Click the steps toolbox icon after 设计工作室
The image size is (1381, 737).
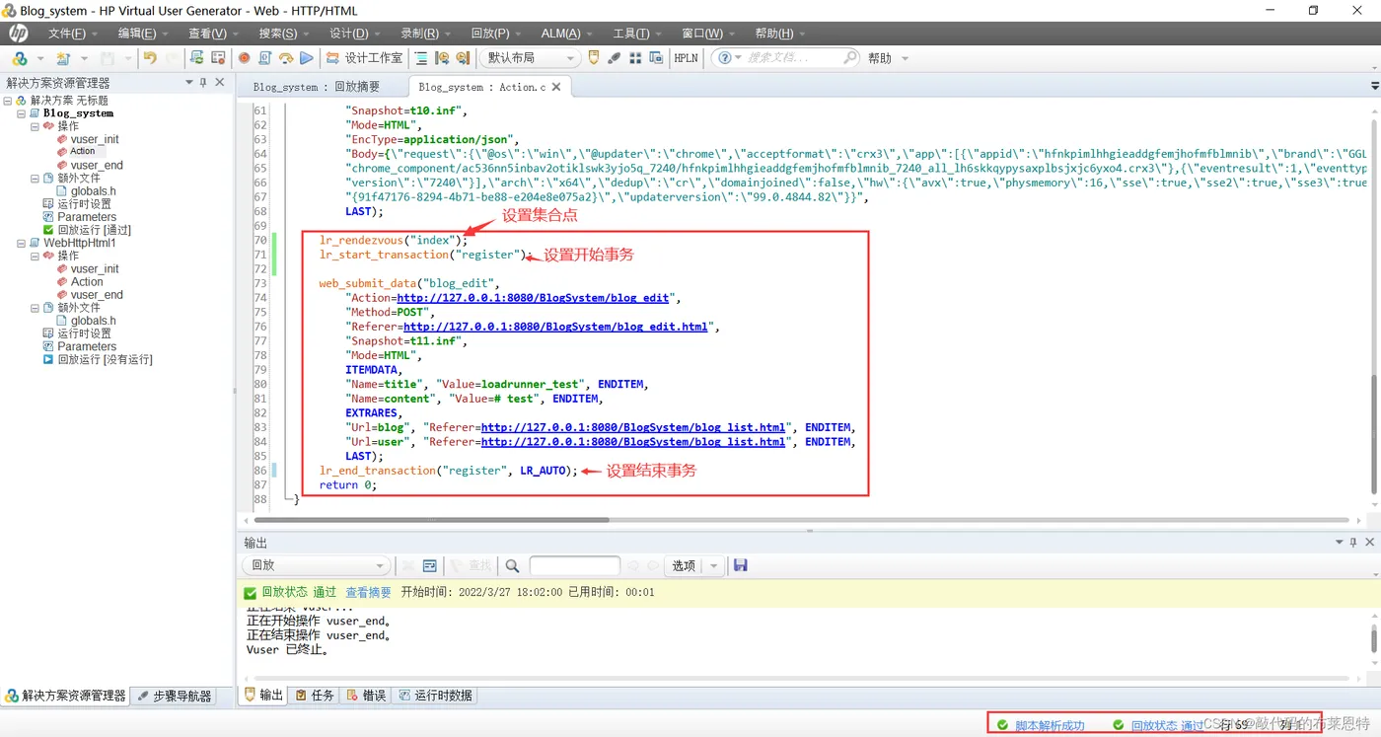(421, 58)
